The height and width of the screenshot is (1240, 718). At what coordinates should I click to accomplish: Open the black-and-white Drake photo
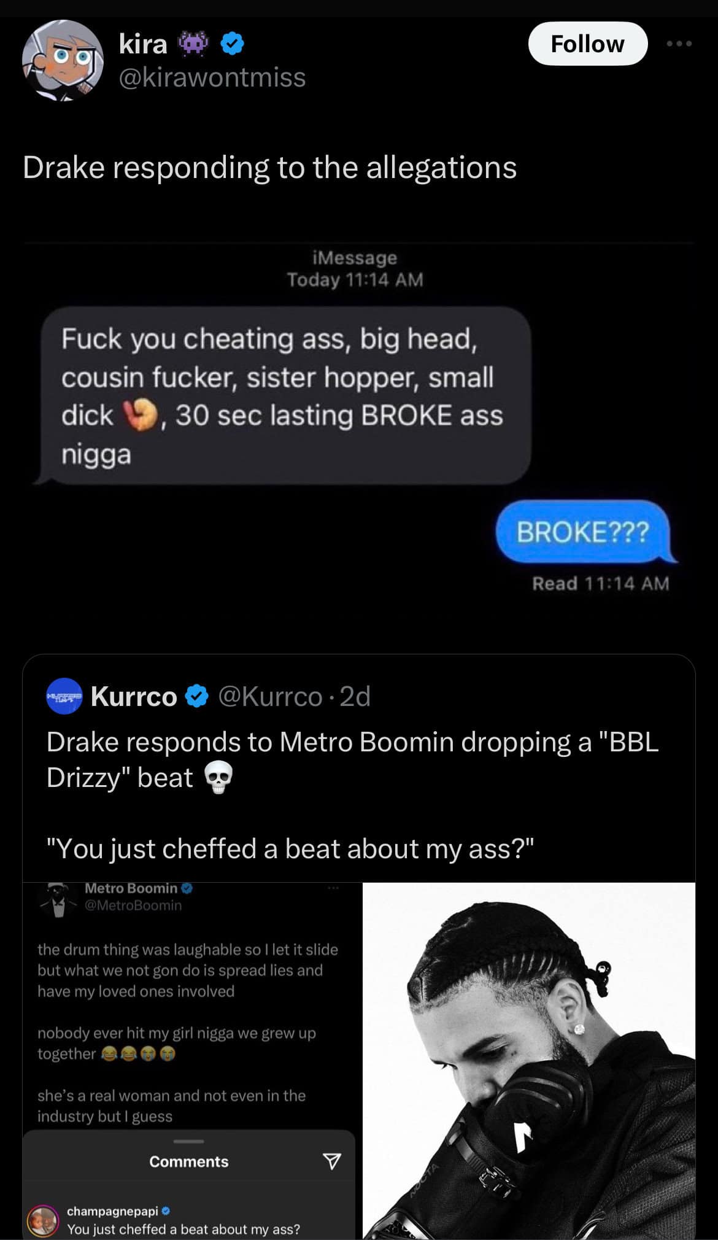click(529, 1061)
